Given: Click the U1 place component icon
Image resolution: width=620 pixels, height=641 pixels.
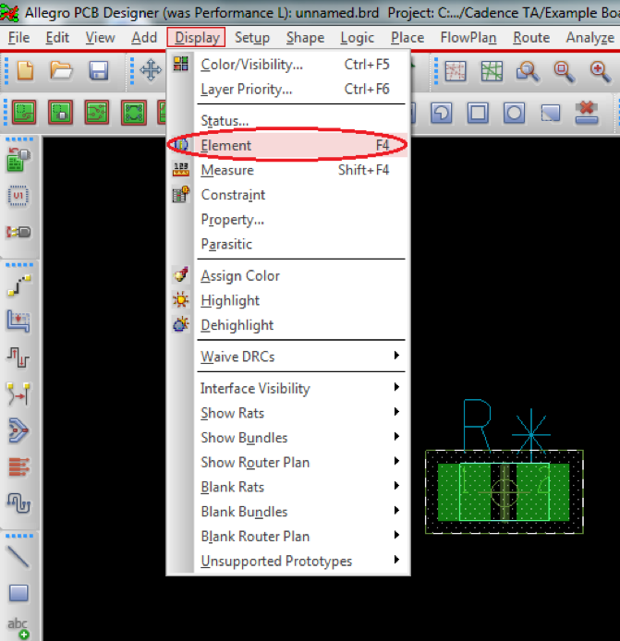Looking at the screenshot, I should 18,196.
